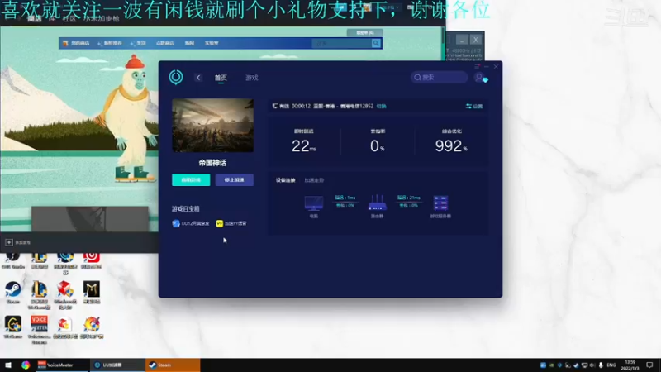Viewport: 661px width, 372px height.
Task: Click the computer device icon
Action: [314, 203]
